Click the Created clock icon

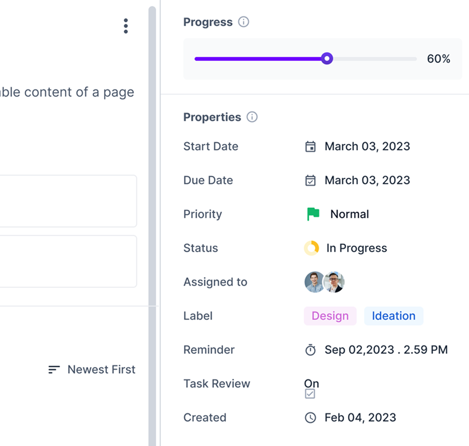[x=310, y=417]
